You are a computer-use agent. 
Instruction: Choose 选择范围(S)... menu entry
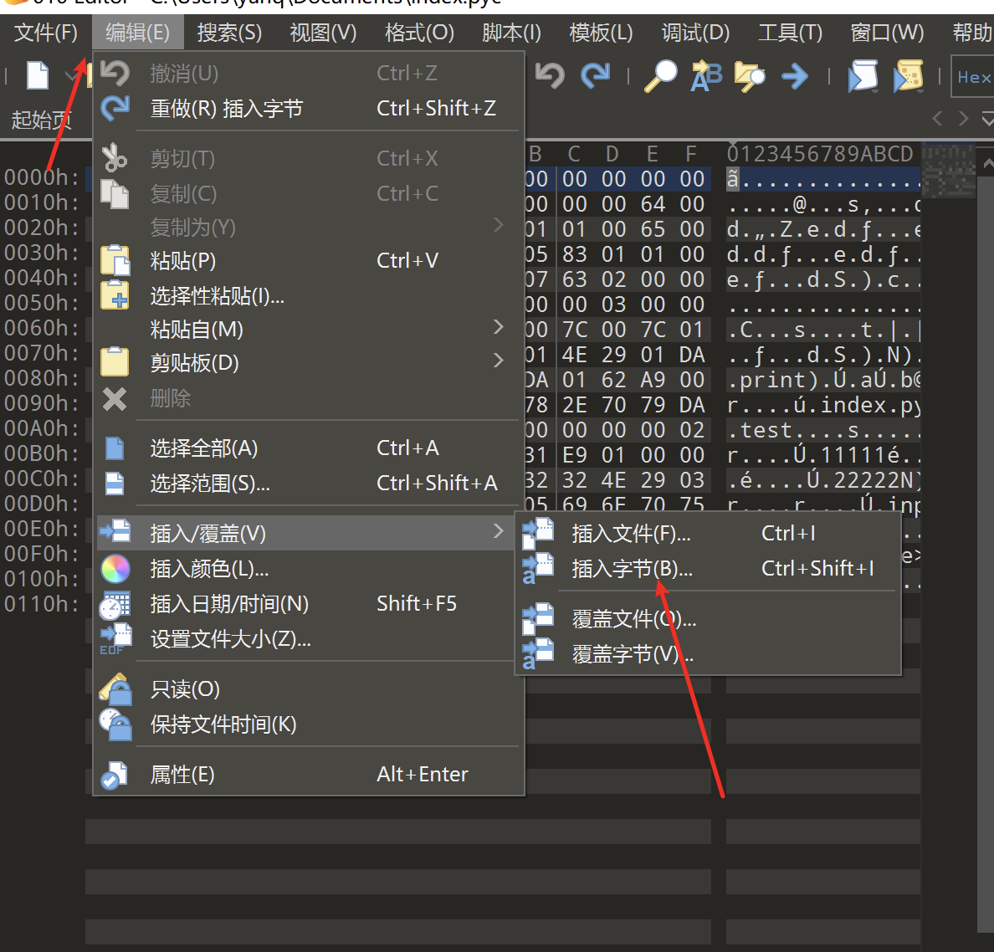click(x=309, y=483)
